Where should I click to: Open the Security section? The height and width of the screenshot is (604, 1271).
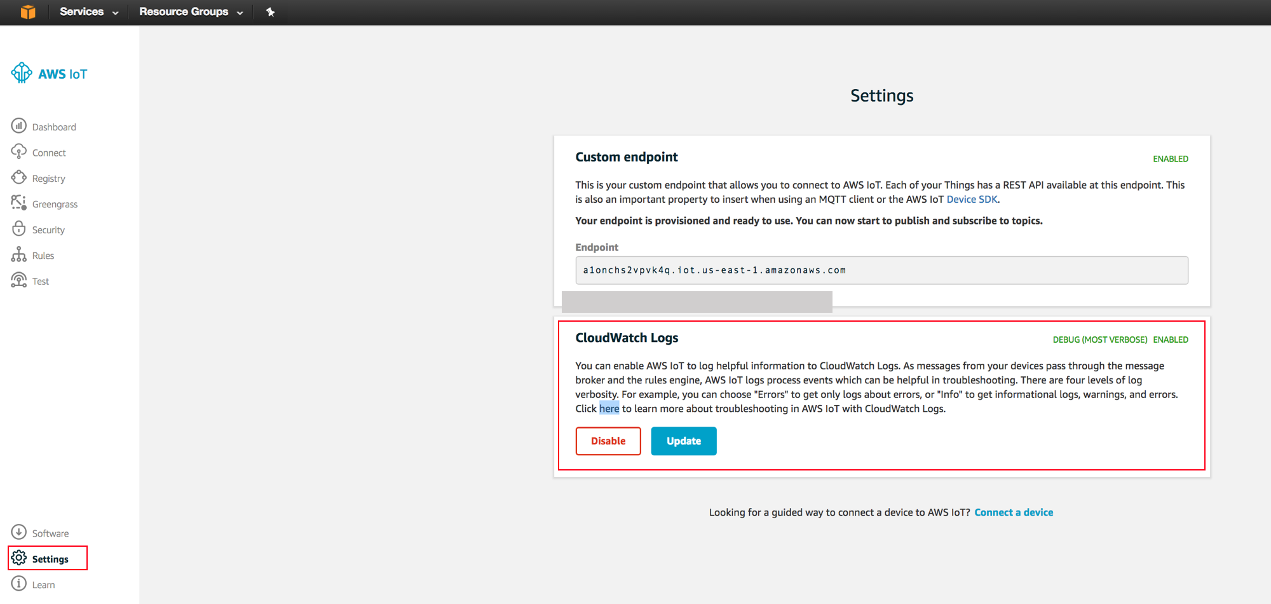48,230
